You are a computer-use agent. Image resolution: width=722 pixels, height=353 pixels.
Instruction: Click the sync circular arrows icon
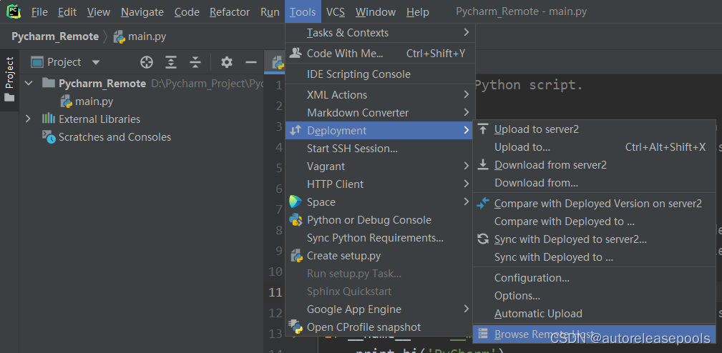click(x=482, y=239)
